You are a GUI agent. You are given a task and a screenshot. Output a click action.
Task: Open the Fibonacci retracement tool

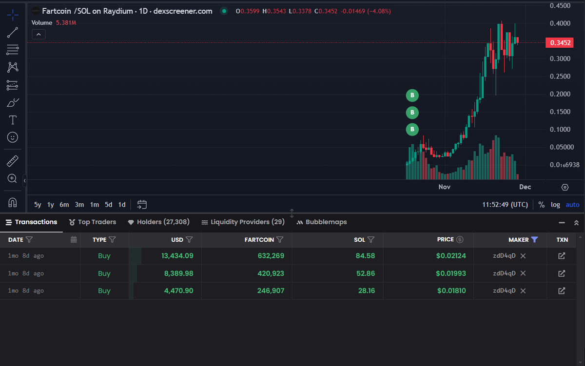13,50
